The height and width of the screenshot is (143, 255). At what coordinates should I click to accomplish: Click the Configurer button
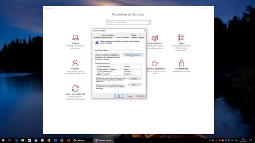[134, 79]
